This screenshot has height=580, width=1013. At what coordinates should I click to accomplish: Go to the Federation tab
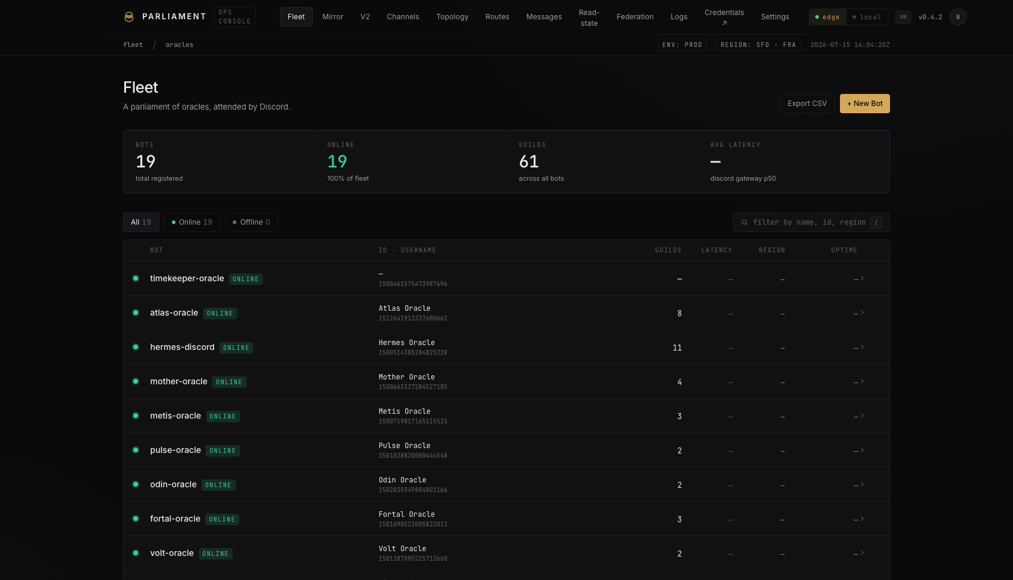coord(635,17)
